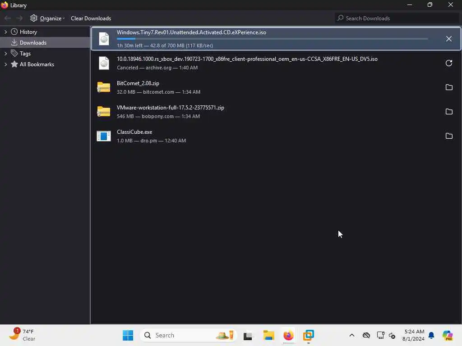Select the BitComet_2.08.zip file name

138,83
